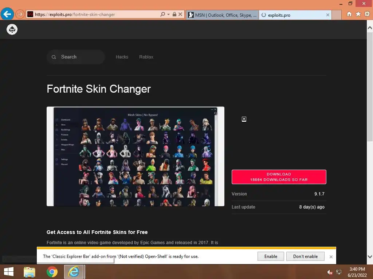373x279 pixels.
Task: Dismiss the add-on notification bar
Action: [331, 257]
